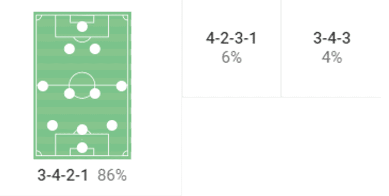The height and width of the screenshot is (196, 389).
Task: Click the 86% usage value
Action: coord(112,175)
